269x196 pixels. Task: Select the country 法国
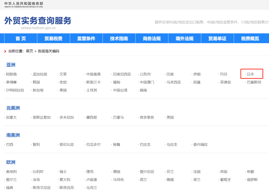(197, 172)
